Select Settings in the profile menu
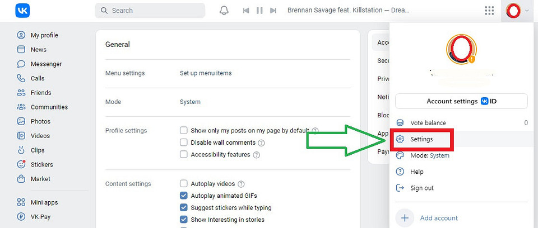The width and height of the screenshot is (538, 228). point(421,139)
